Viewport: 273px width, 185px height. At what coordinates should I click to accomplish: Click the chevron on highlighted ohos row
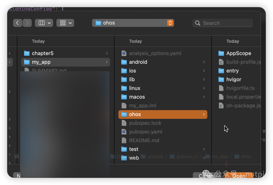point(204,114)
